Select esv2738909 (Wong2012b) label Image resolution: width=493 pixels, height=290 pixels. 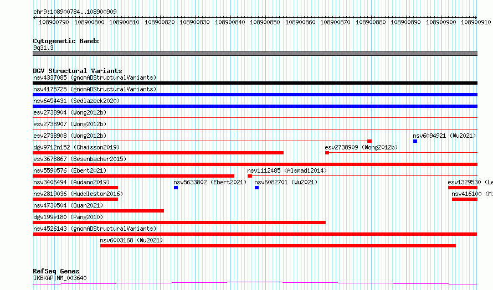[361, 147]
